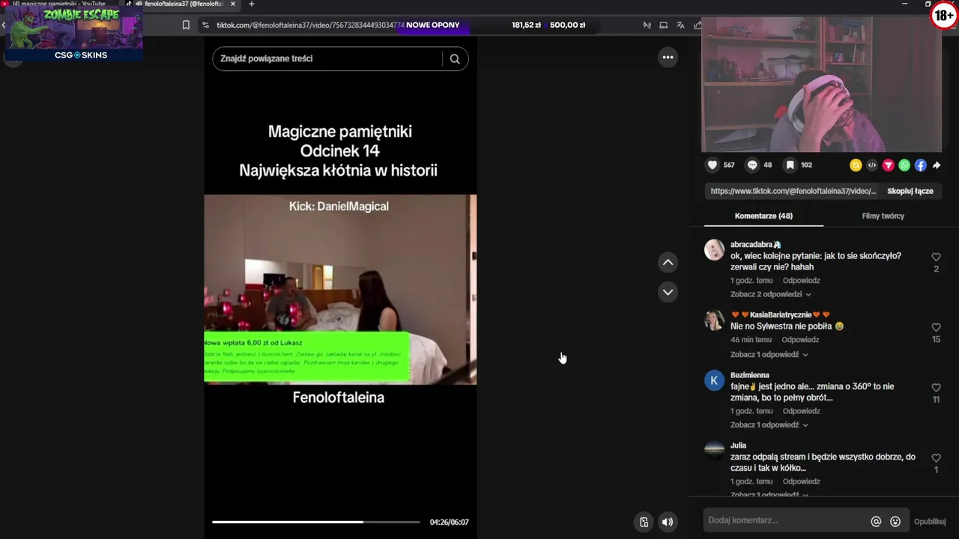Click the 181,52 zł donation goal amount

pos(526,25)
